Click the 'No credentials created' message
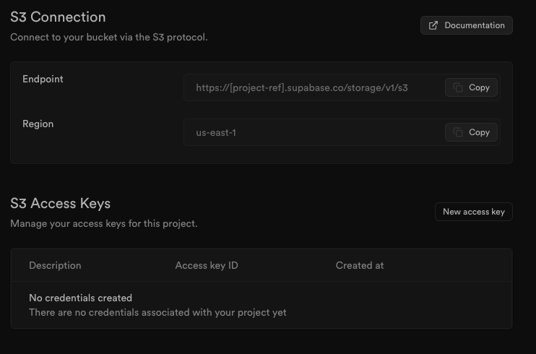The height and width of the screenshot is (354, 536). point(80,298)
